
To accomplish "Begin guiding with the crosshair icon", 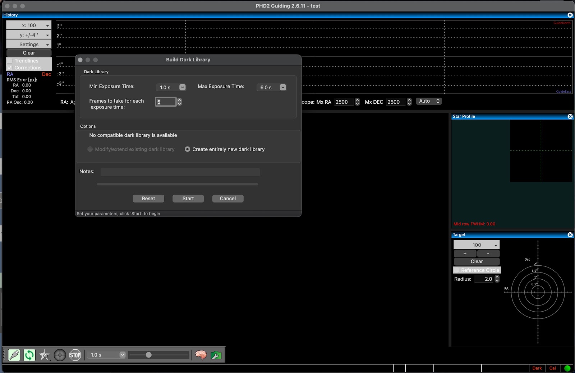I will (60, 355).
